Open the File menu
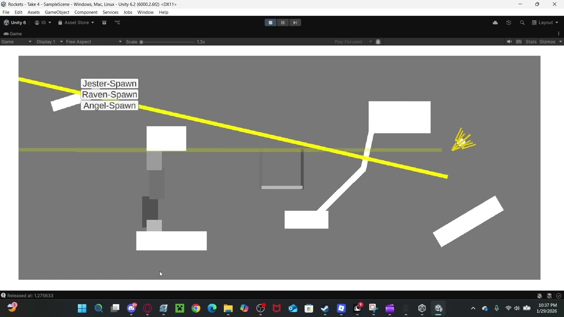564x317 pixels. pyautogui.click(x=6, y=12)
